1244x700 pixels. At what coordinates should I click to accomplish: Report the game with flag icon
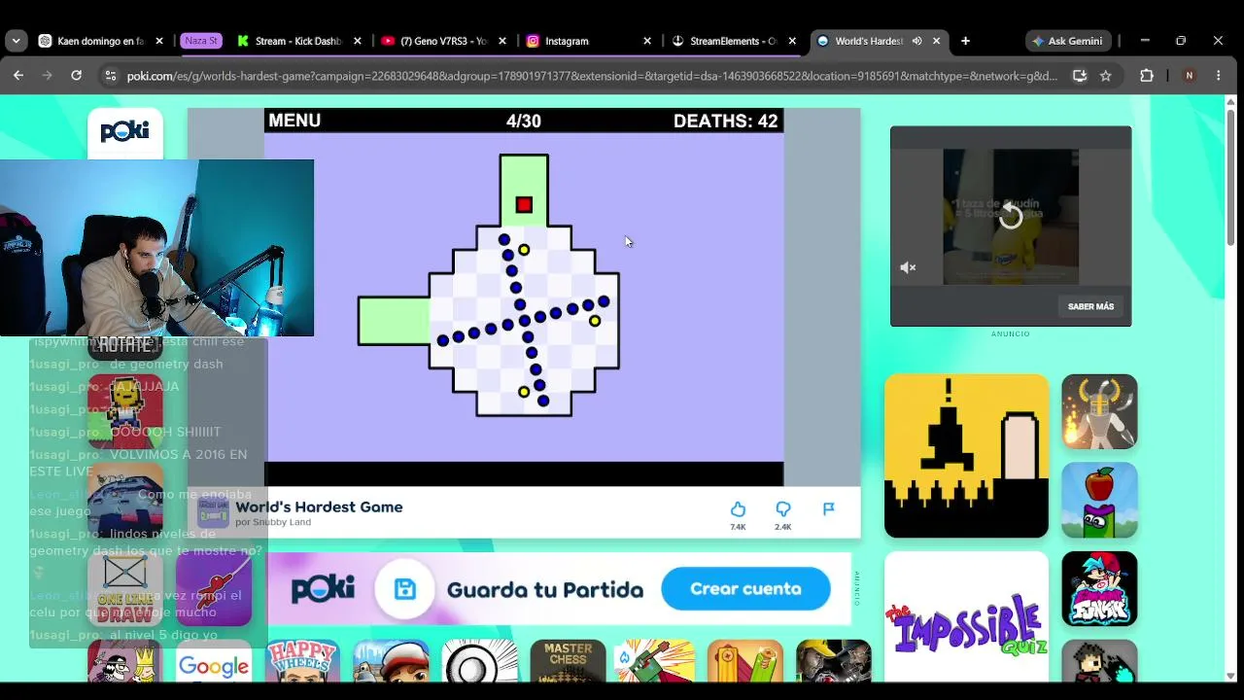coord(829,508)
